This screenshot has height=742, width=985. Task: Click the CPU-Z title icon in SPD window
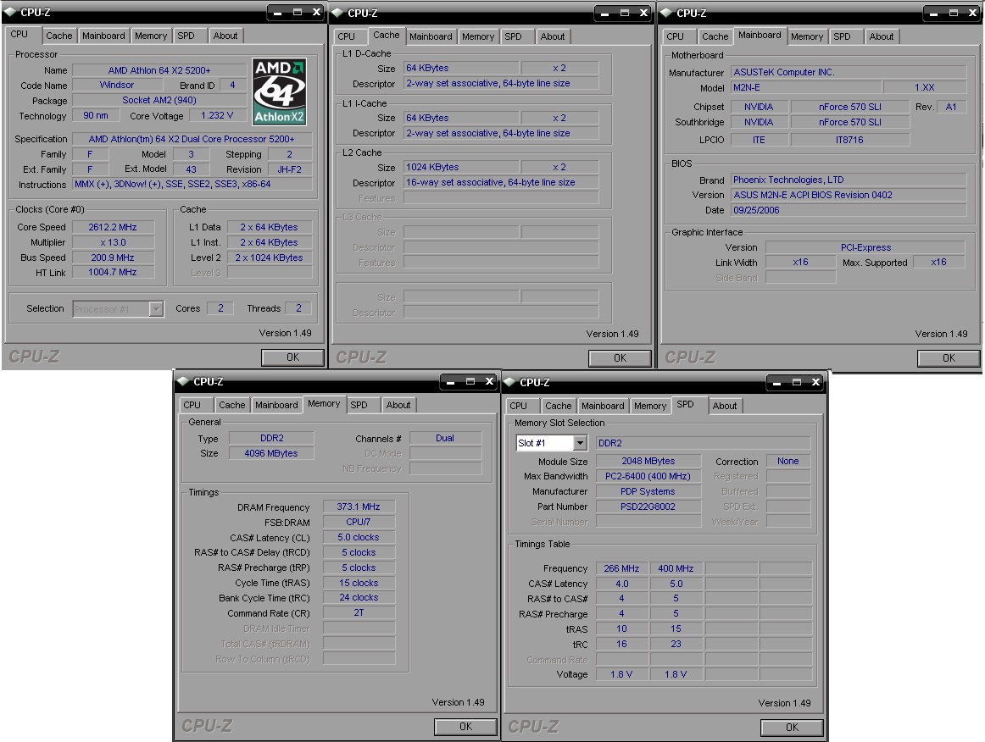click(510, 382)
